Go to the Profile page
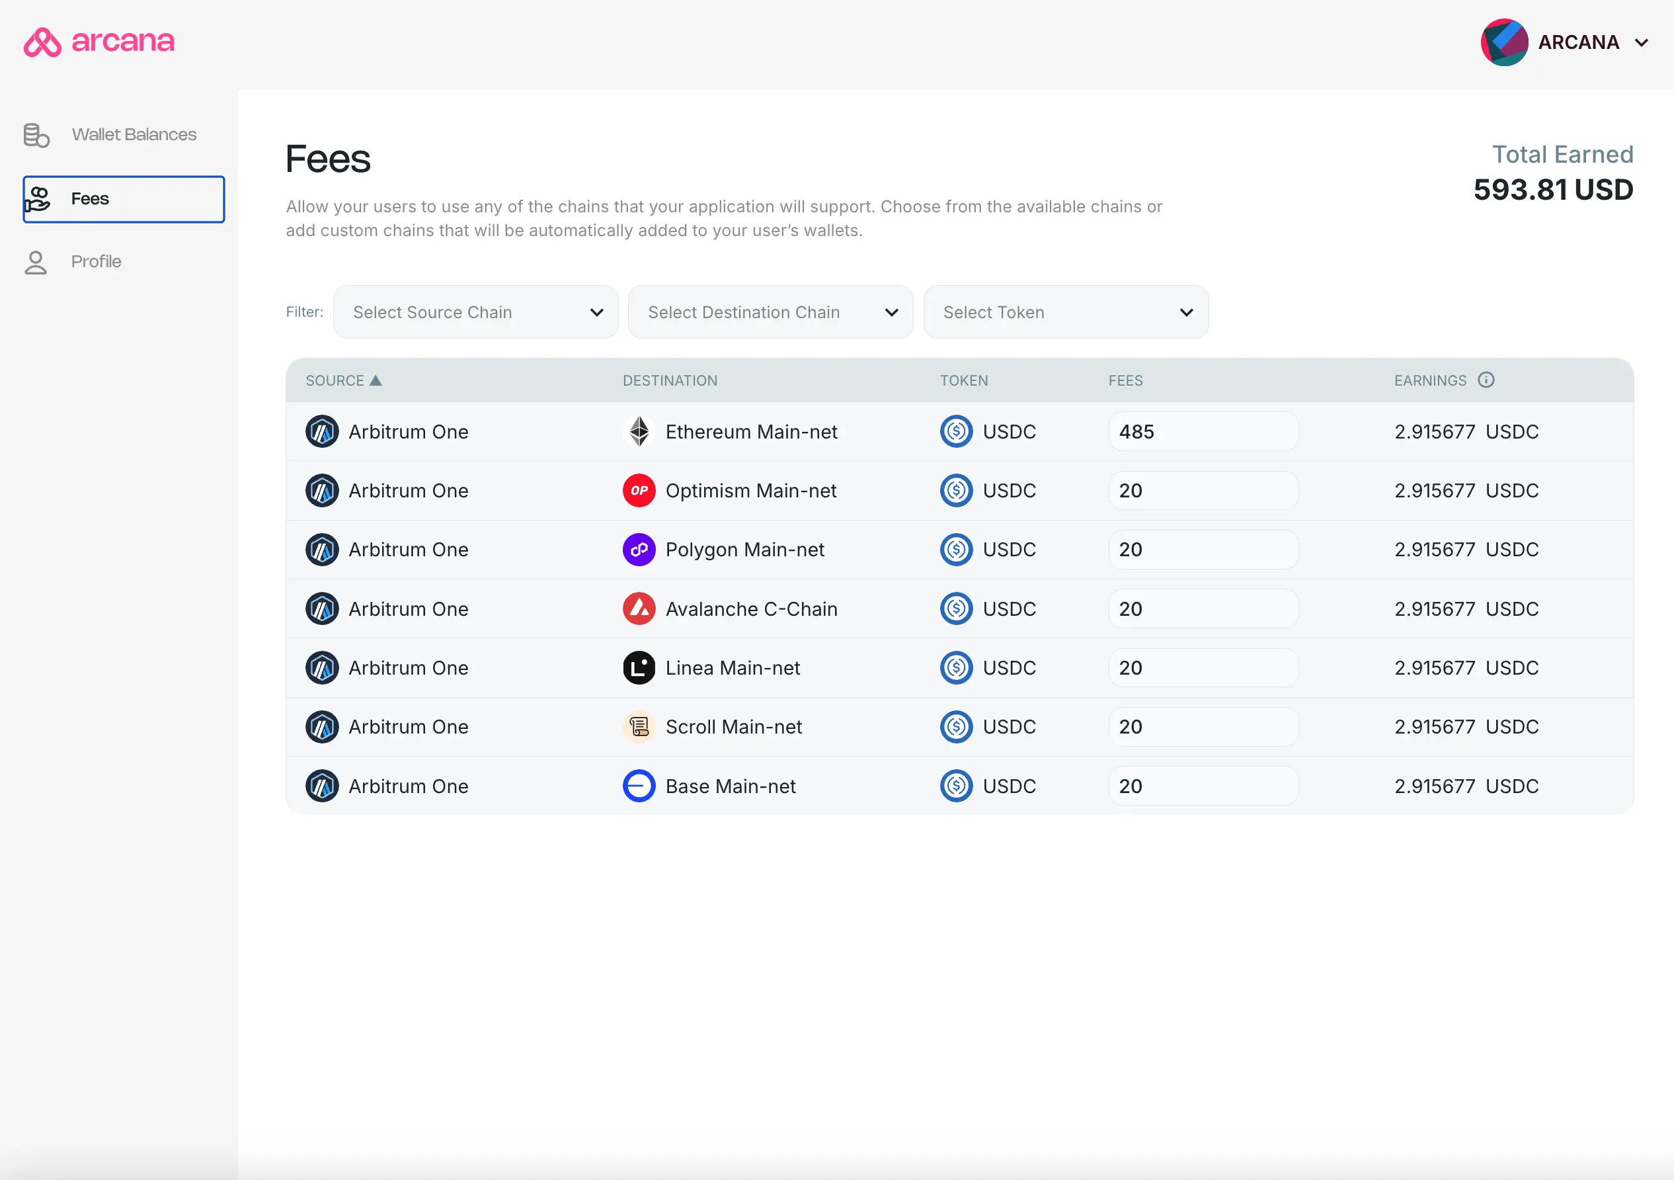Screen dimensions: 1674x1180 (124, 262)
